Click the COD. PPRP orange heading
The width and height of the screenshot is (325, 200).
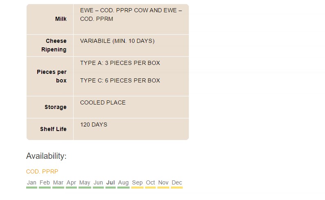tap(42, 172)
